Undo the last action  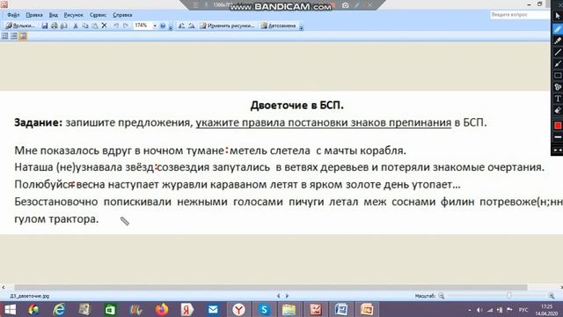(x=116, y=26)
